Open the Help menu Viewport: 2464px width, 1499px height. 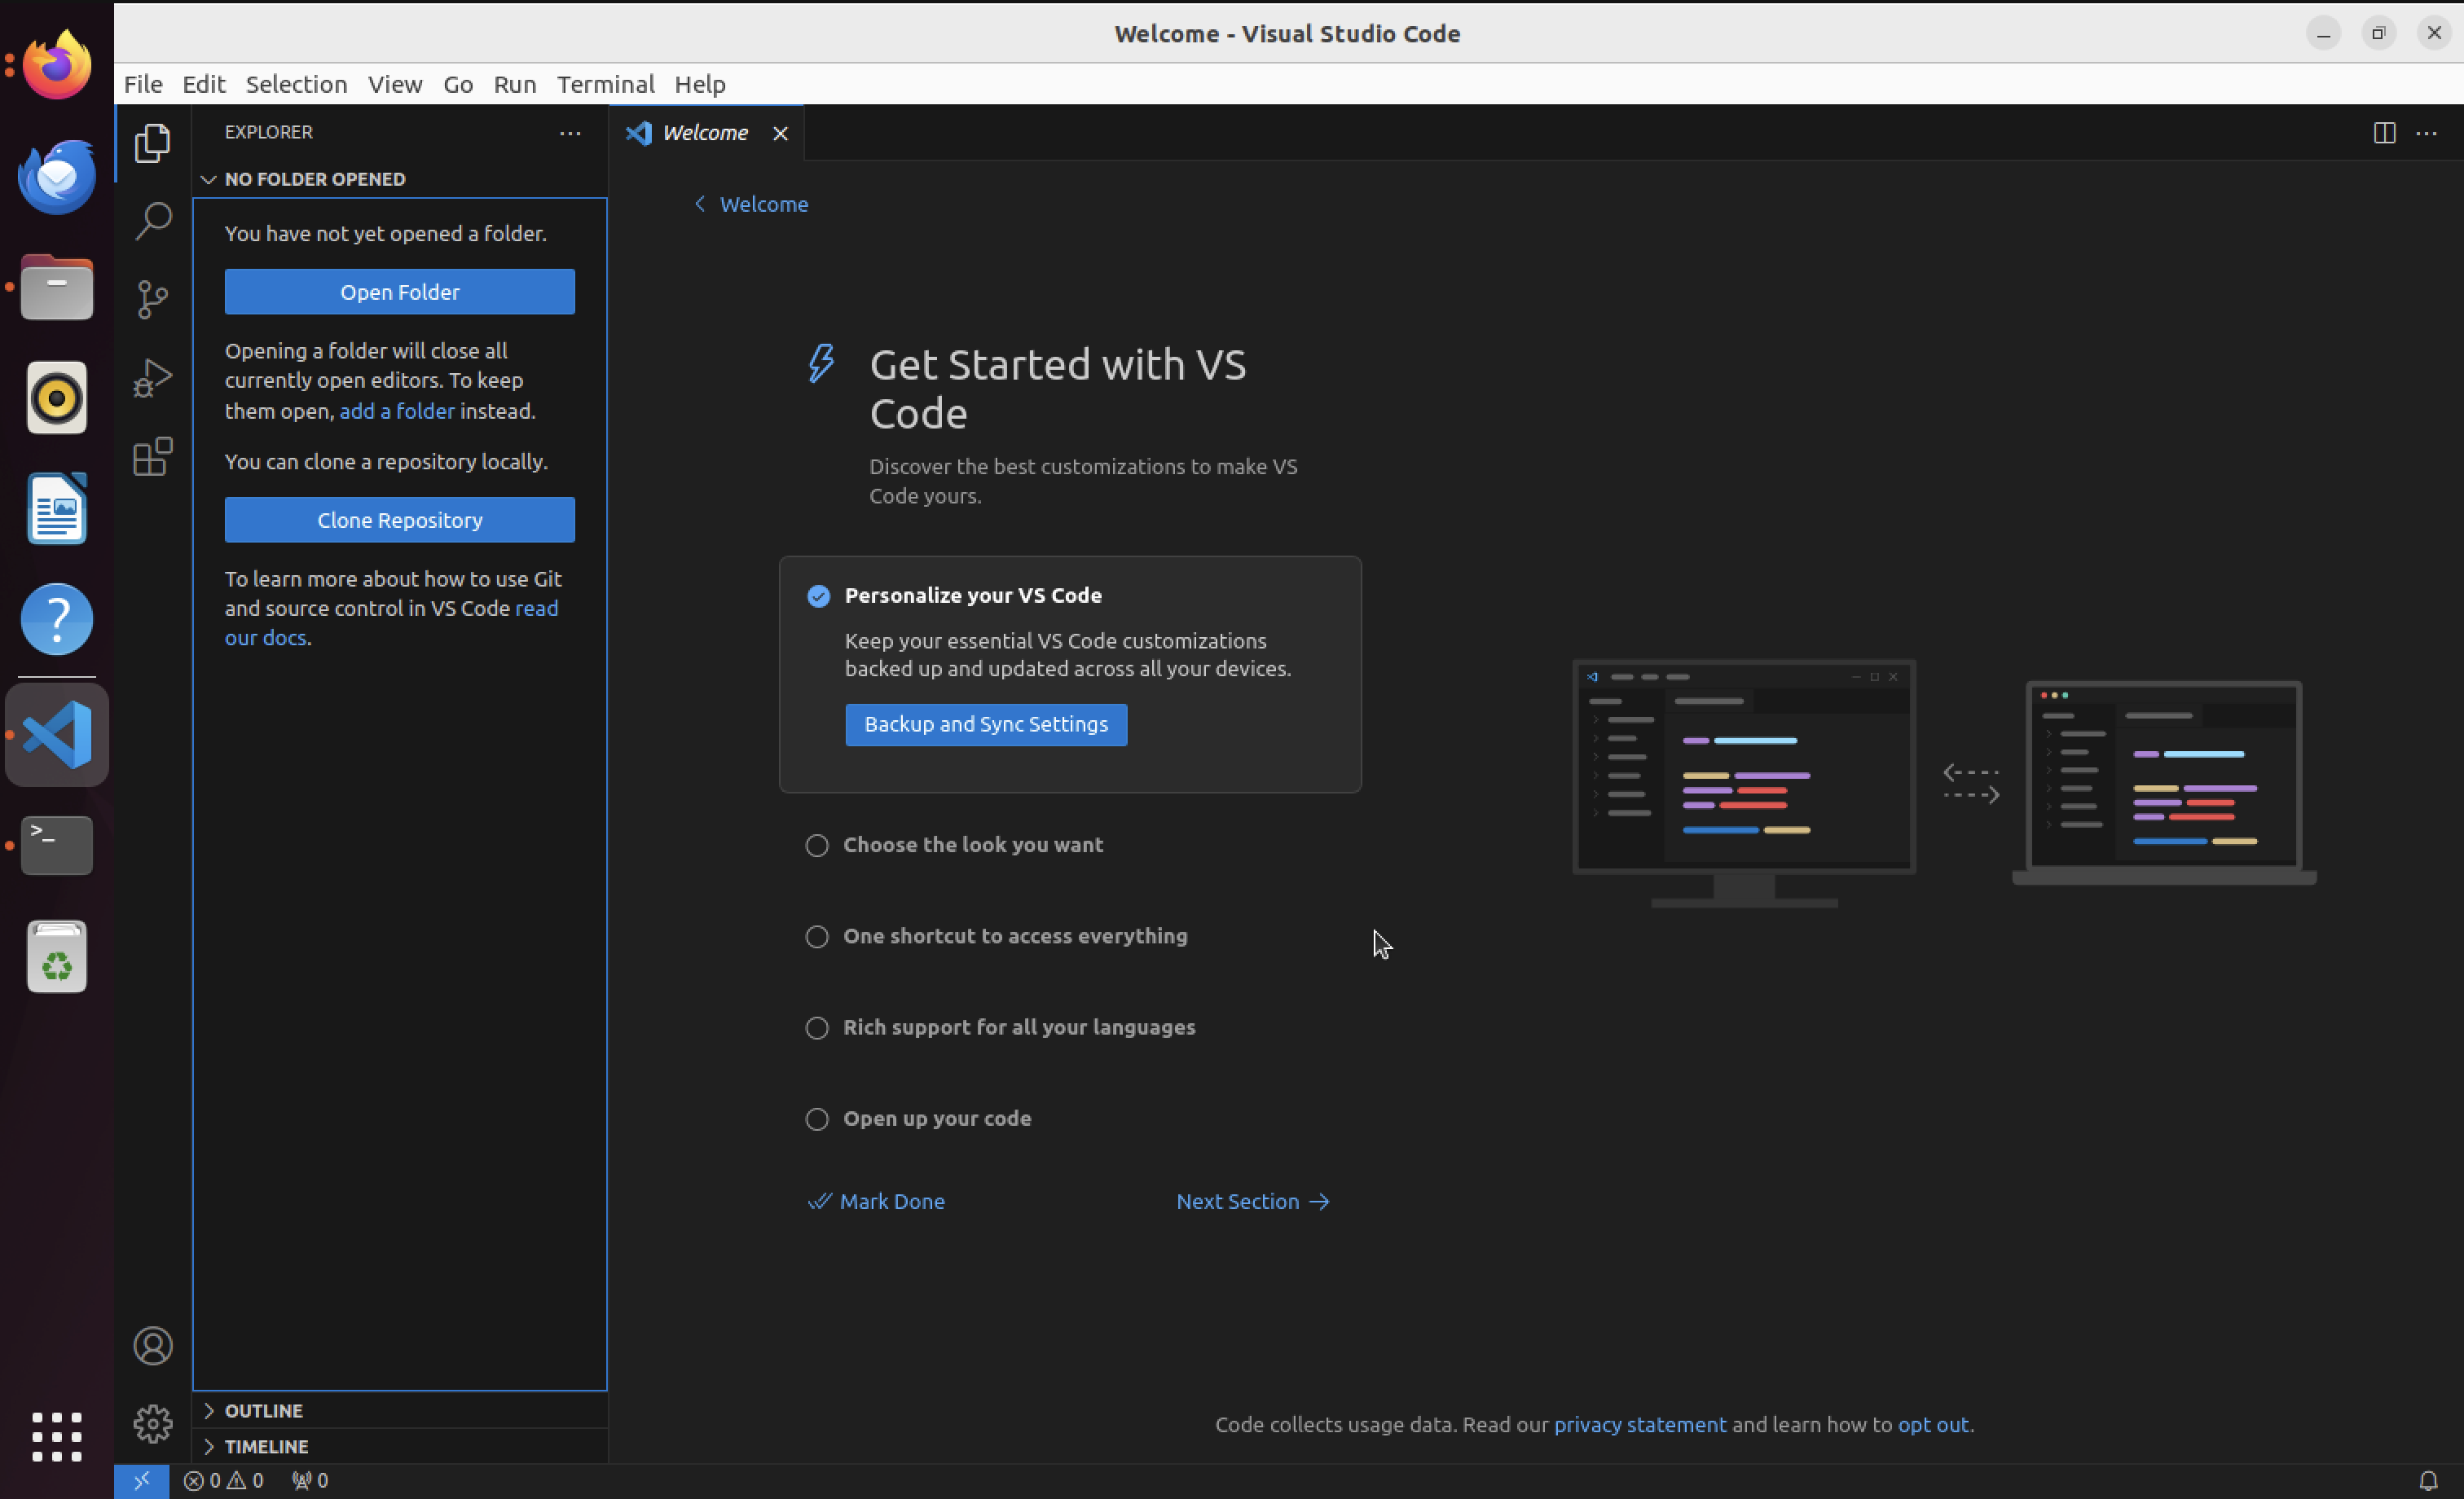pos(700,84)
